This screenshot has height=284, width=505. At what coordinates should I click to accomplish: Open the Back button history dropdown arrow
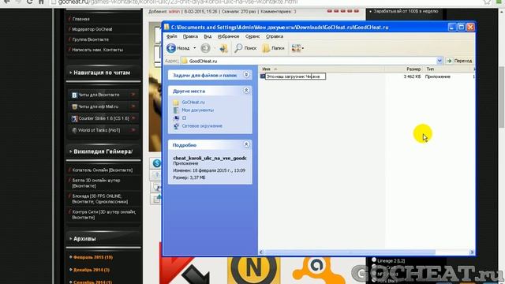(x=195, y=48)
